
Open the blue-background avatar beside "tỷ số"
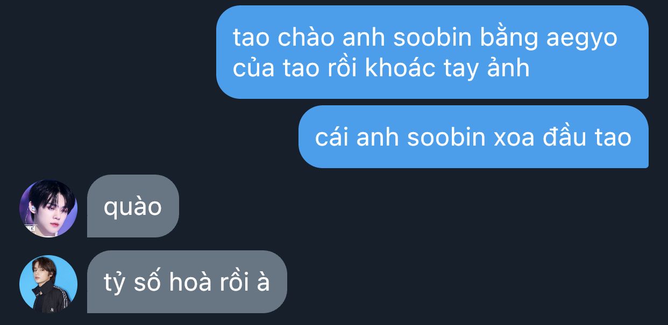pyautogui.click(x=48, y=284)
